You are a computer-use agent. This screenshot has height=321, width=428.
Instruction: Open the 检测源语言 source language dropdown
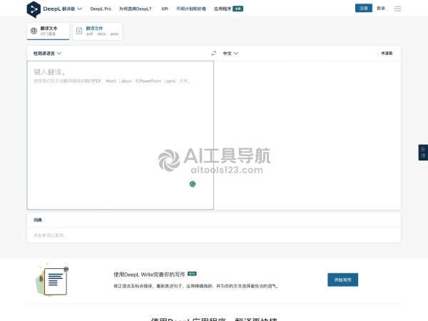(x=47, y=53)
